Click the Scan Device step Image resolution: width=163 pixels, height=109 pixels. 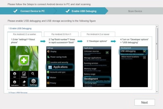(135, 11)
